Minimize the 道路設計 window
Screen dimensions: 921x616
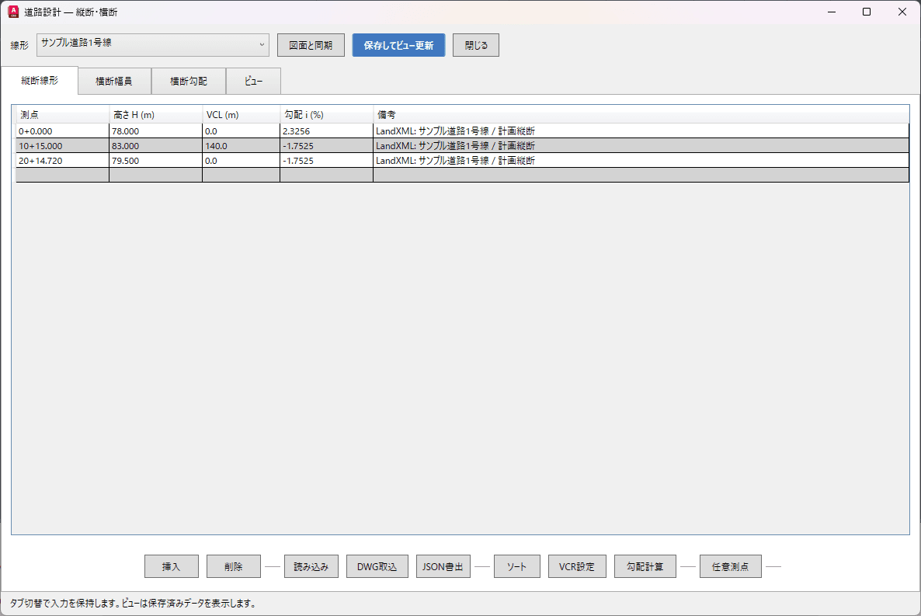[832, 12]
